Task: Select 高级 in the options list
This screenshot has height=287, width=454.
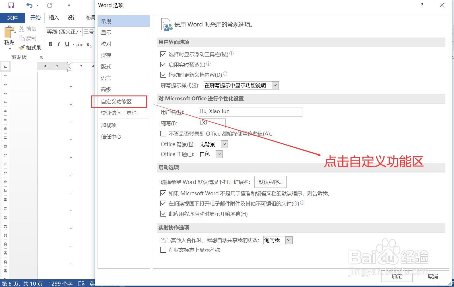Action: click(124, 89)
